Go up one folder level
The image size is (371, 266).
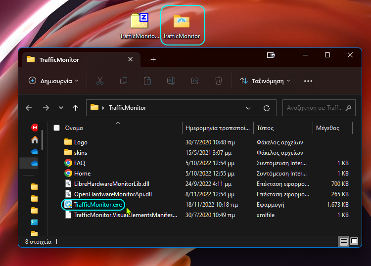pyautogui.click(x=75, y=108)
